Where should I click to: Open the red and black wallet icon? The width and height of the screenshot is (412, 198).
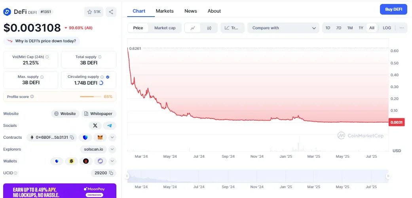(85, 161)
